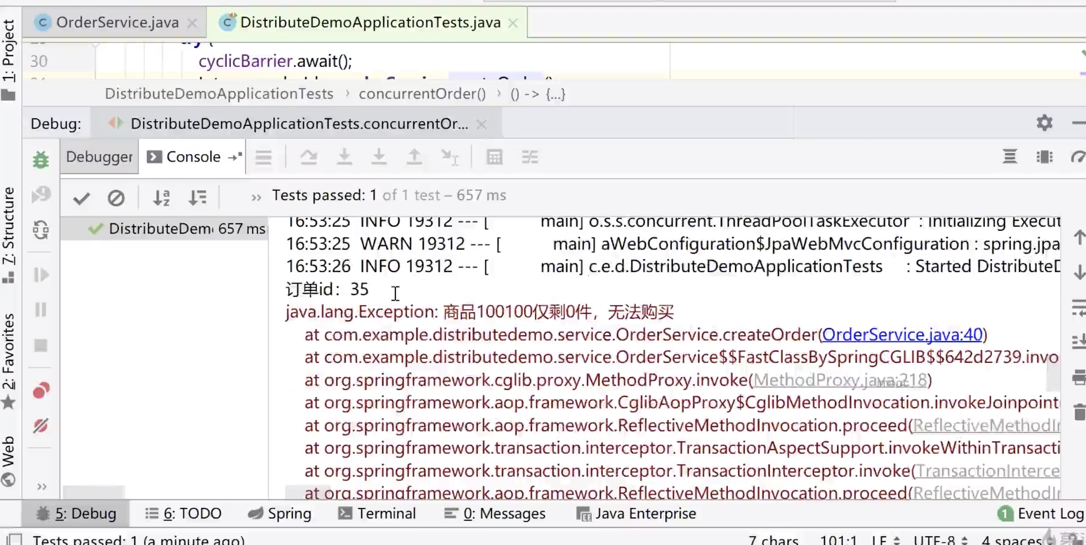Close OrderService.java tab
This screenshot has height=545, width=1086.
[x=193, y=23]
